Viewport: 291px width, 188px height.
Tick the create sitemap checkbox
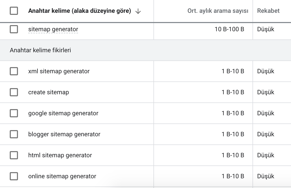coord(14,92)
